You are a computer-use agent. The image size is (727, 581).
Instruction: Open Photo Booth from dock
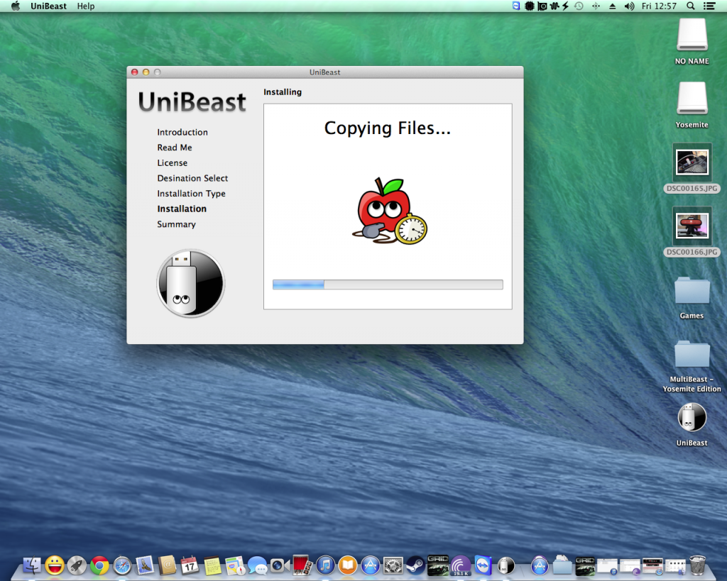click(x=302, y=565)
